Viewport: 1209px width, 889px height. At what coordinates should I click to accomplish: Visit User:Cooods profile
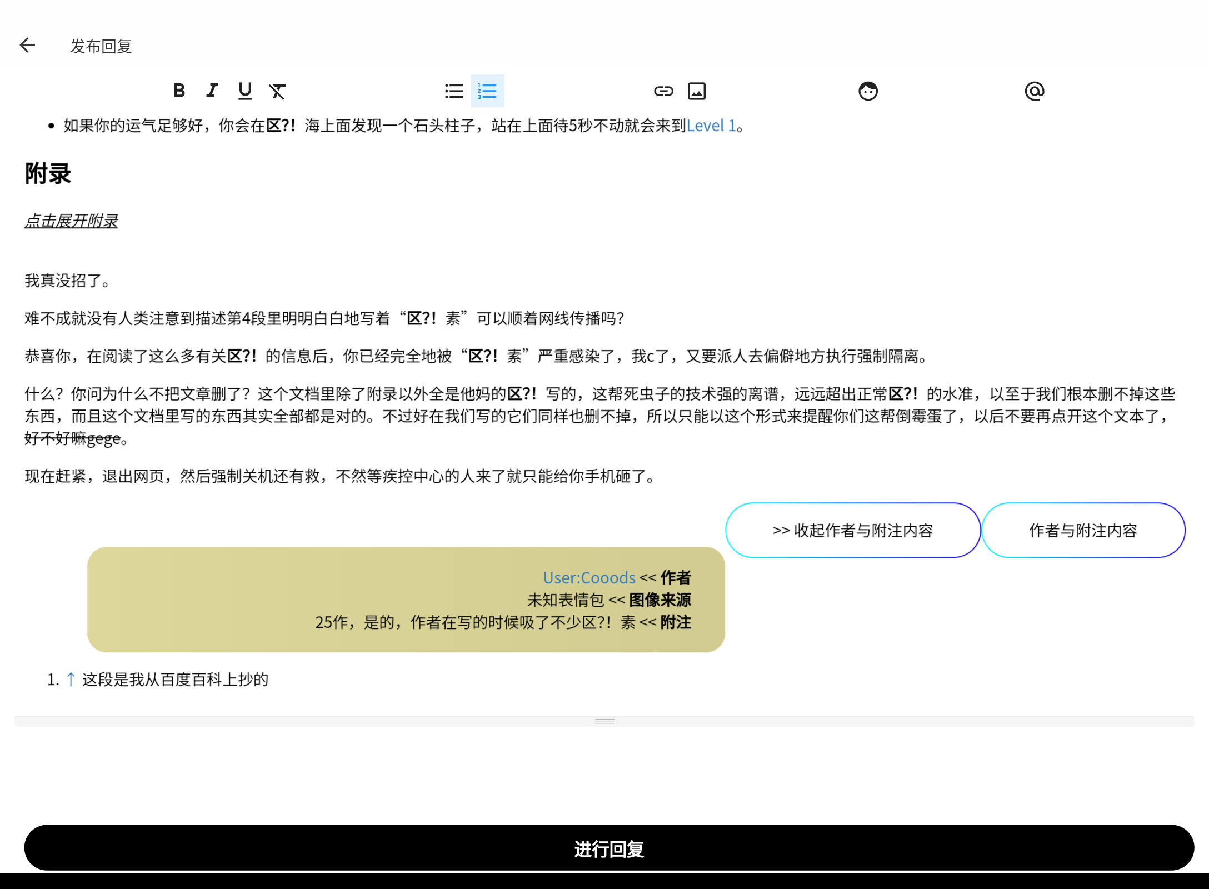[589, 578]
